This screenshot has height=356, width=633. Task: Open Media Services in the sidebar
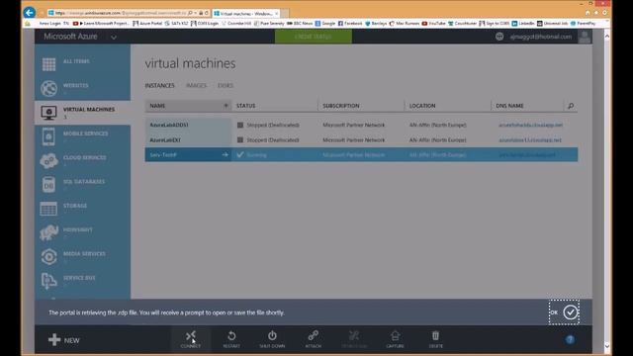pos(82,257)
